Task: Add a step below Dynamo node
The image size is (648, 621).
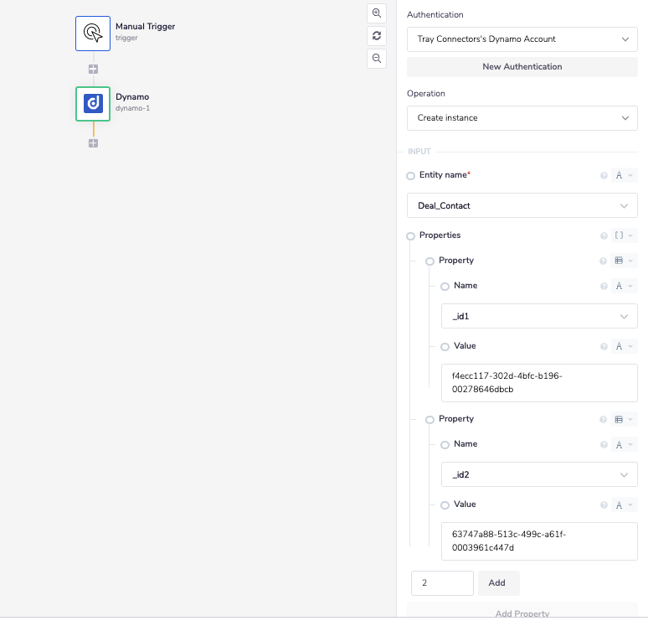Action: (93, 143)
